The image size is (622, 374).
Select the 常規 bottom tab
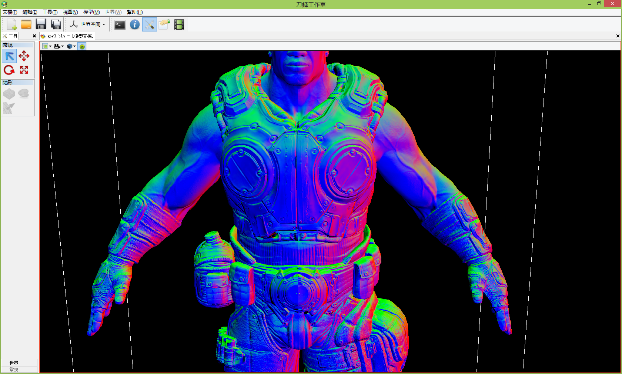click(x=14, y=370)
